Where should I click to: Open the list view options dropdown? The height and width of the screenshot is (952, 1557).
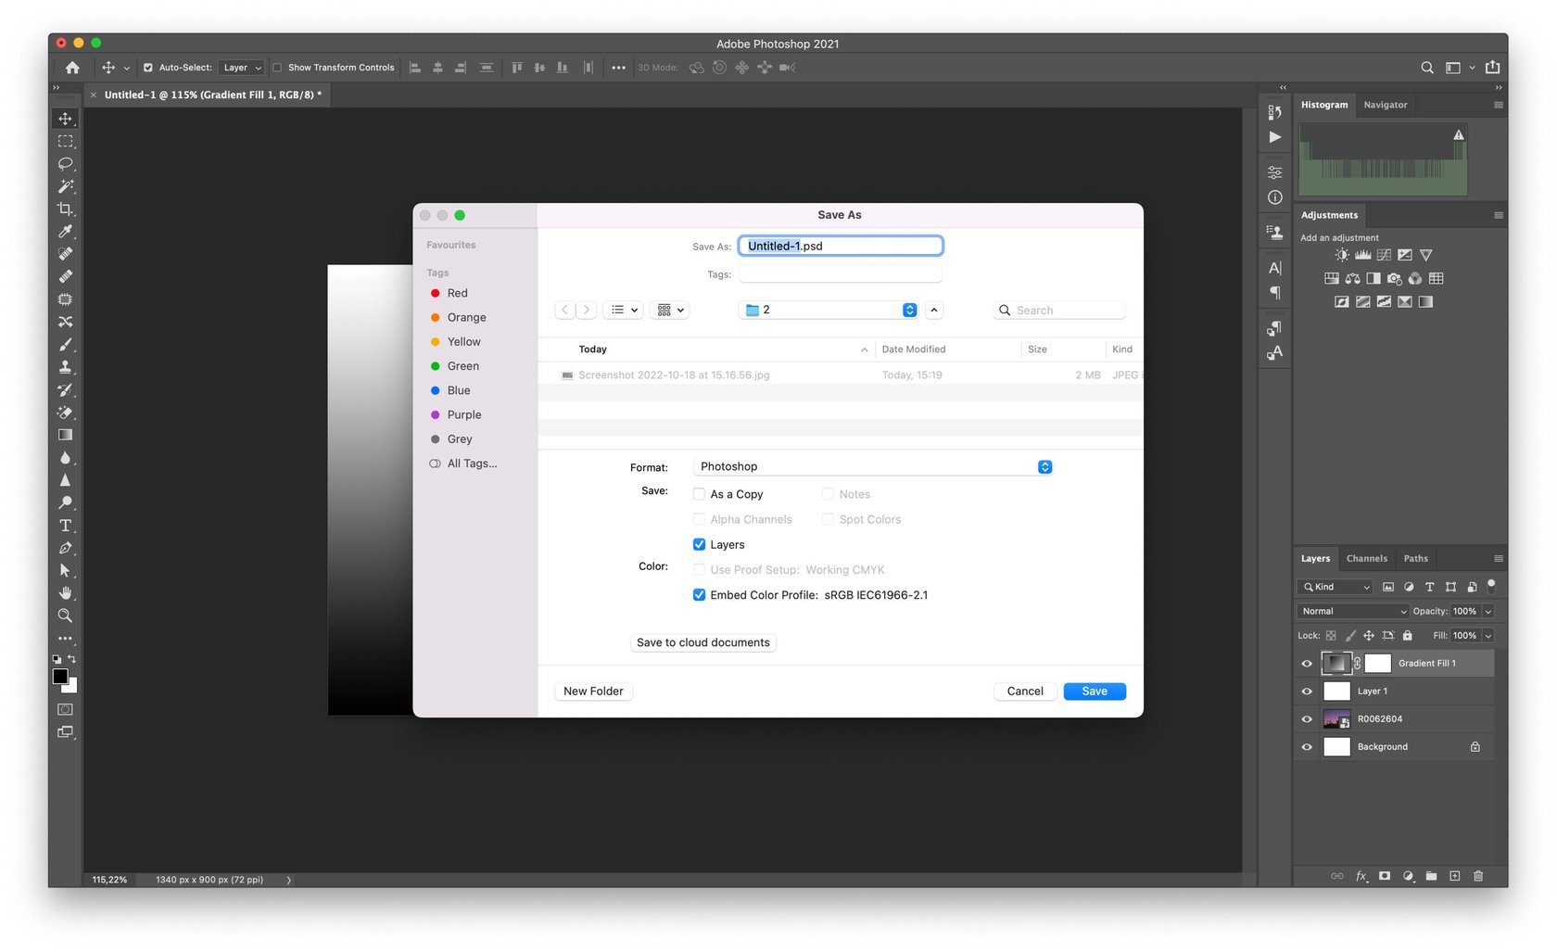point(624,311)
